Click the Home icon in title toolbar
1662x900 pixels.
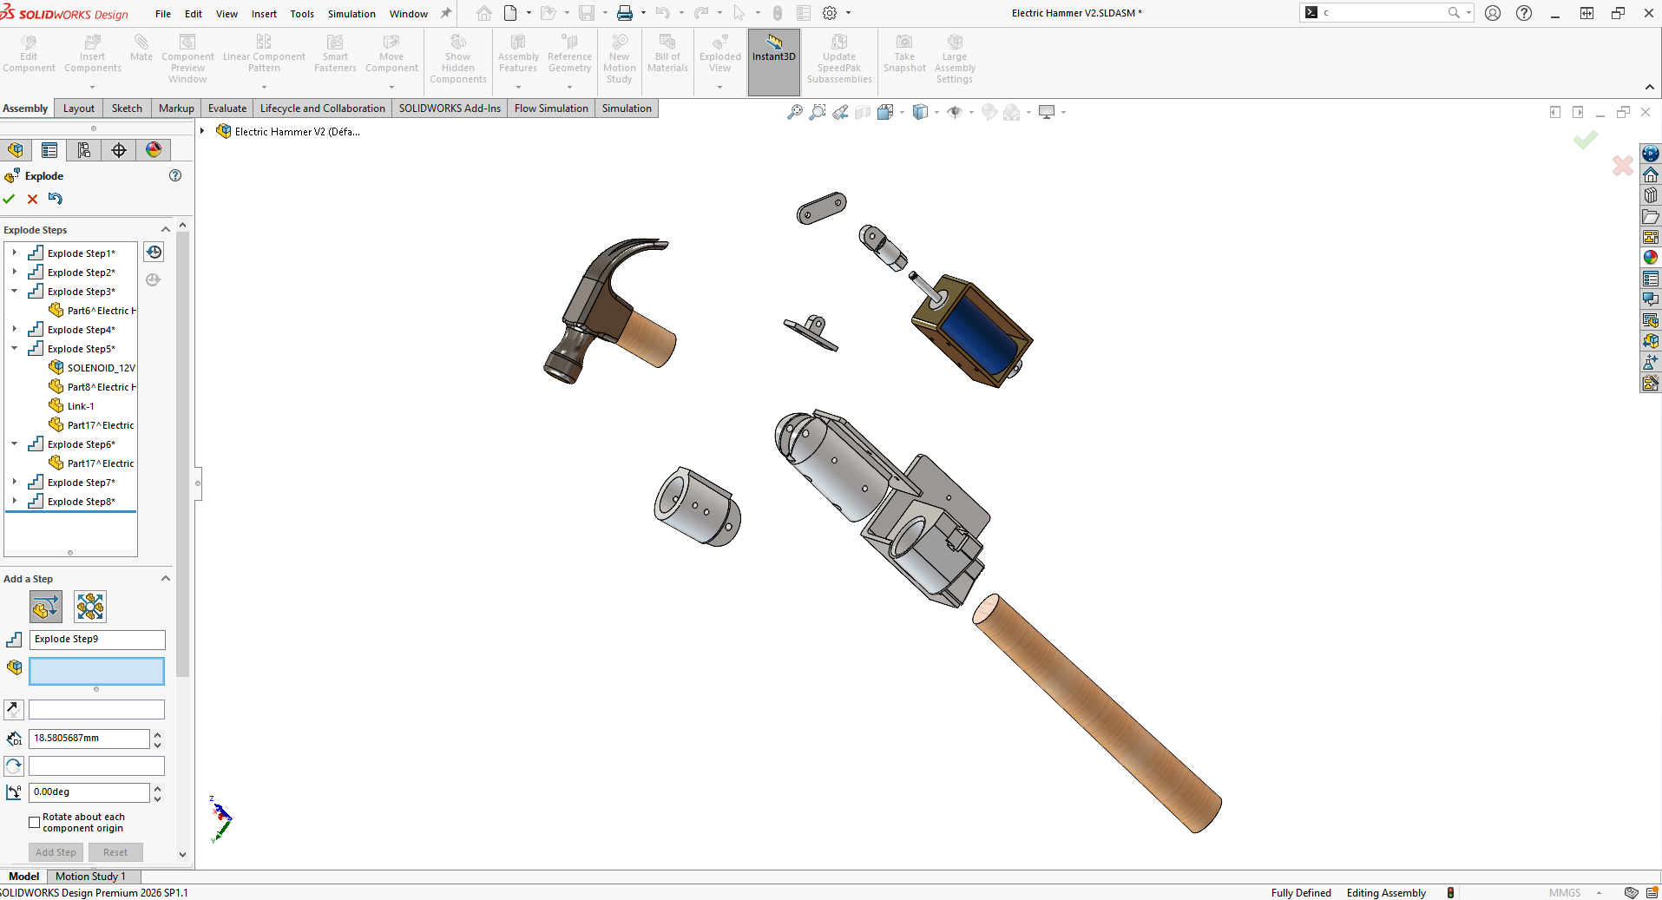click(x=484, y=13)
